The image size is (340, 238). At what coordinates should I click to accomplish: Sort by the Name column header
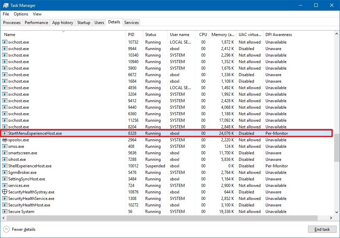(x=63, y=34)
